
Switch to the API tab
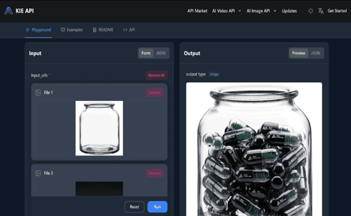129,30
